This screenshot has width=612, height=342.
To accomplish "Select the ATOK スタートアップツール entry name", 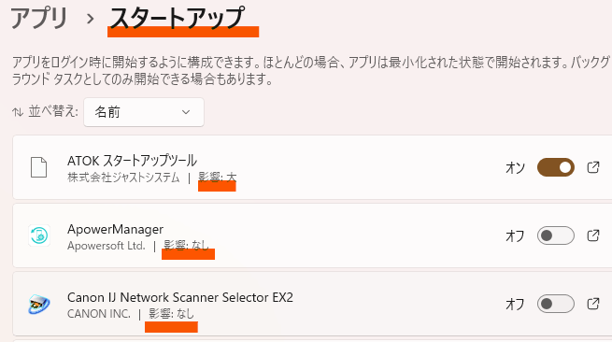I will tap(132, 161).
